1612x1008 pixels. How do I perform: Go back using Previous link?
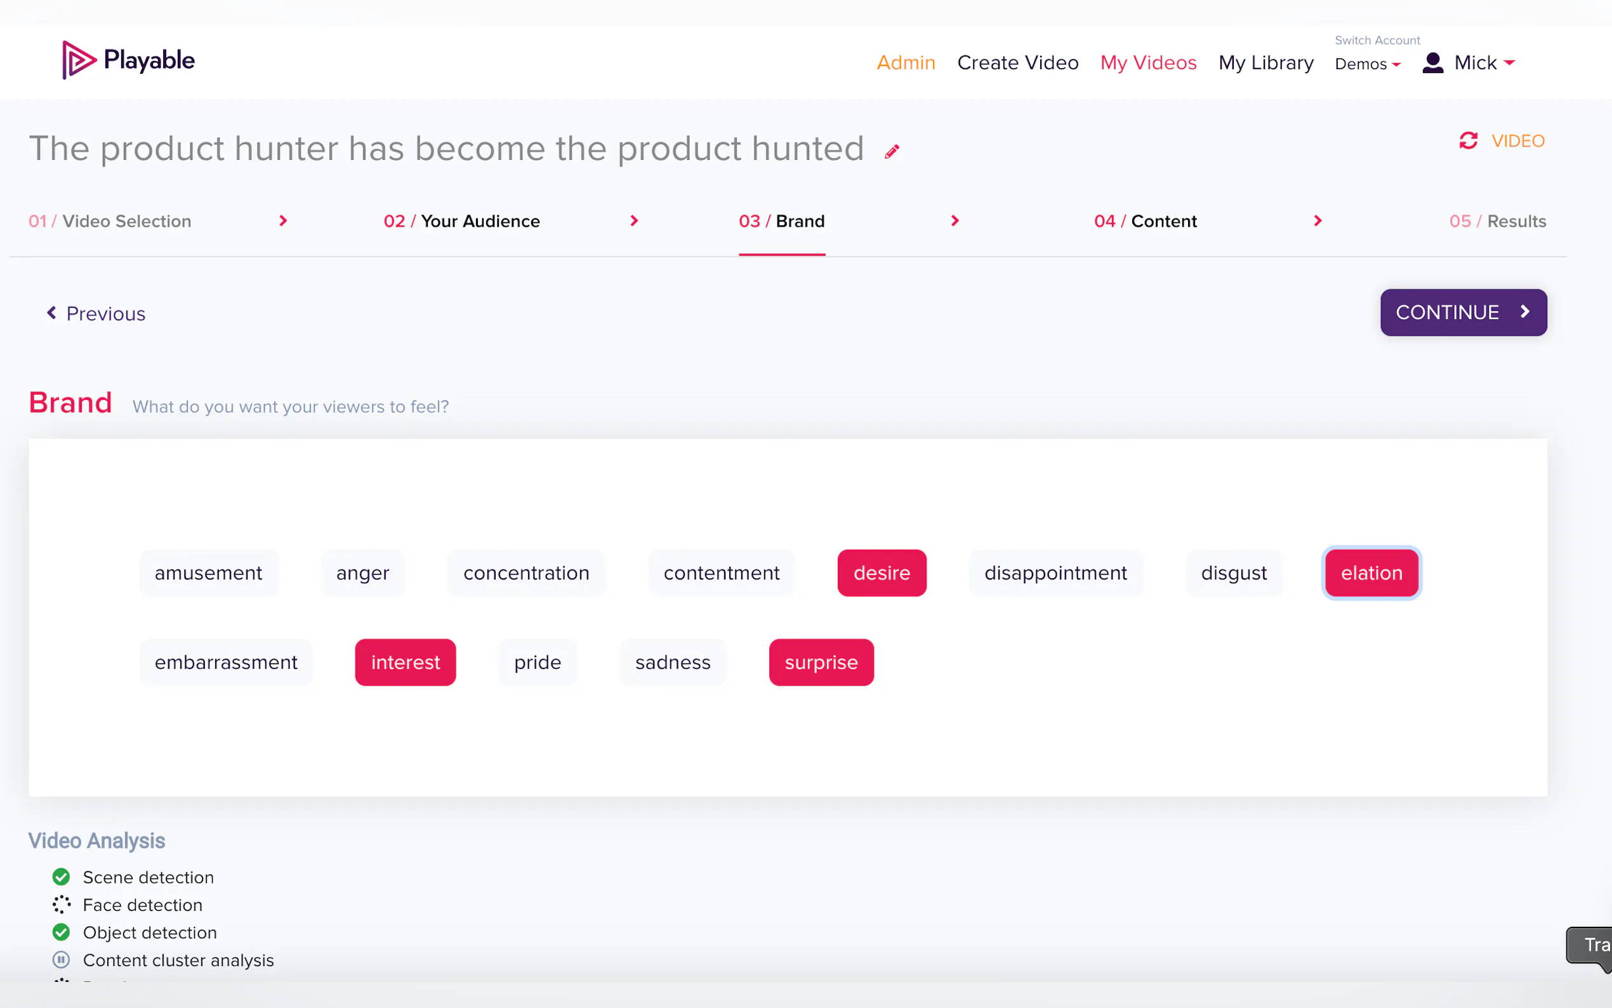[96, 314]
